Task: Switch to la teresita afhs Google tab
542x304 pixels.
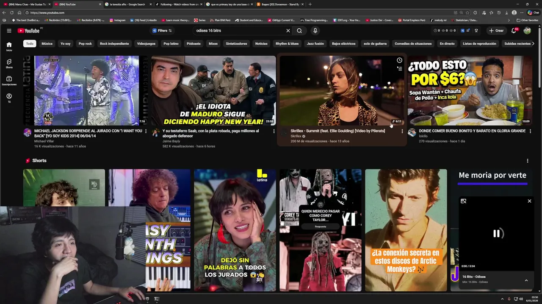Action: point(127,4)
